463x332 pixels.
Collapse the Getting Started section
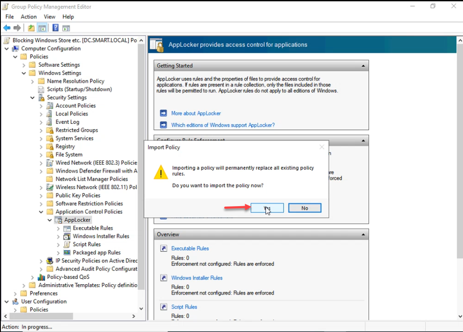point(363,66)
